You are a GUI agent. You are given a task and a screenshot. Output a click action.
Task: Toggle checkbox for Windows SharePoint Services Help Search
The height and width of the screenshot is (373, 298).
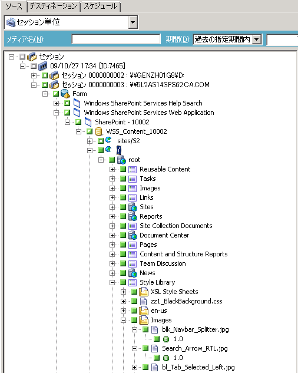pos(67,103)
